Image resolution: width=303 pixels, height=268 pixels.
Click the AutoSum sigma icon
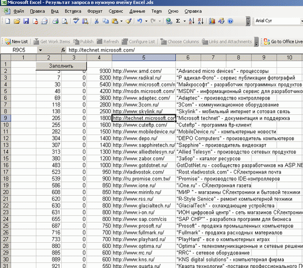coord(178,21)
